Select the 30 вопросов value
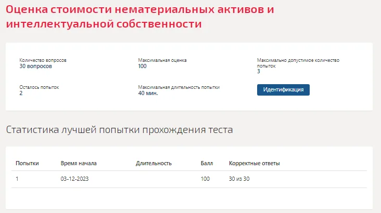381x213 pixels. (x=35, y=66)
